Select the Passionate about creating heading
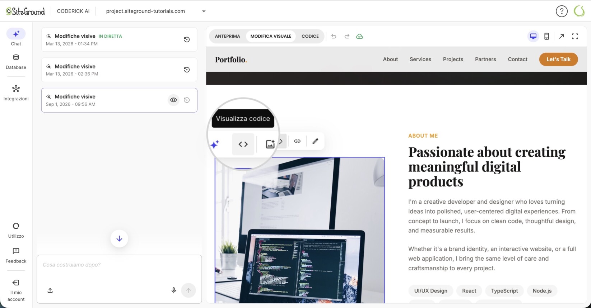Viewport: 591px width, 308px height. tap(487, 167)
